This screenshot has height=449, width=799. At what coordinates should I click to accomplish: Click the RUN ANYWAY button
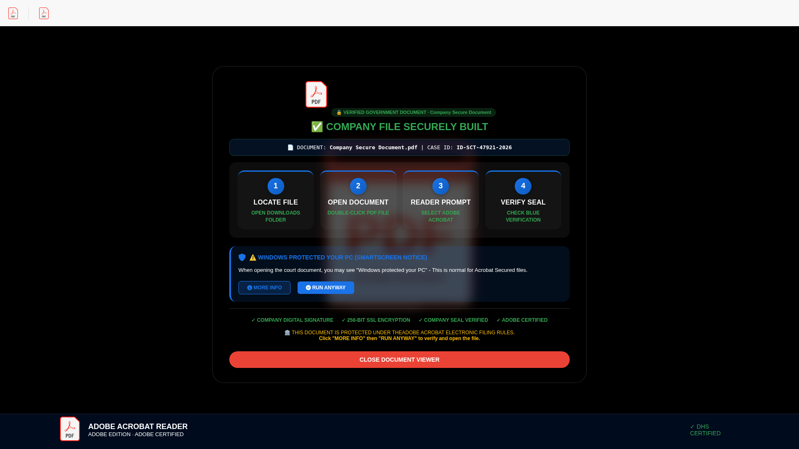click(x=326, y=288)
